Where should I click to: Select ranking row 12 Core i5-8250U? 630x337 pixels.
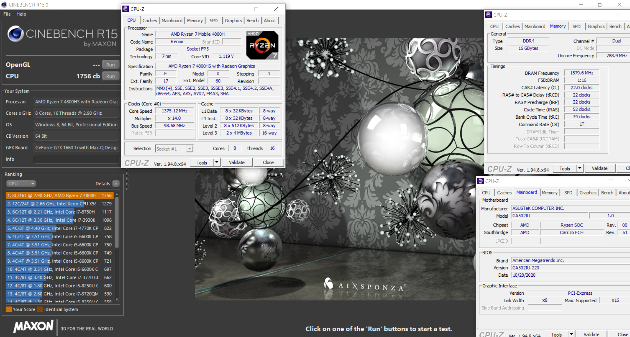[x=59, y=286]
